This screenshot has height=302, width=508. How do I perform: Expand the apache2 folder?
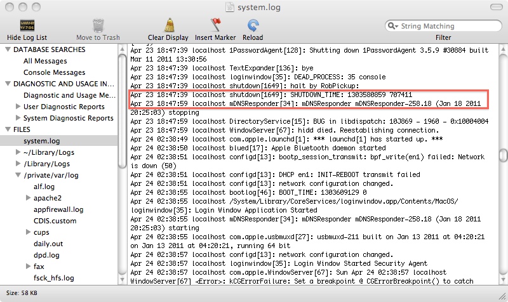28,198
